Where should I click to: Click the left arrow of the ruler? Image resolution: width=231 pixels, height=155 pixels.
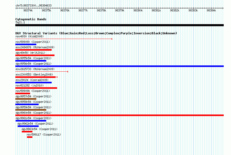pyautogui.click(x=16, y=8)
